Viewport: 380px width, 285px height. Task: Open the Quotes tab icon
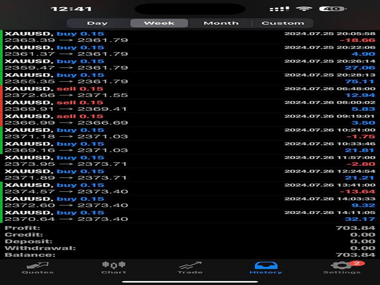38,266
